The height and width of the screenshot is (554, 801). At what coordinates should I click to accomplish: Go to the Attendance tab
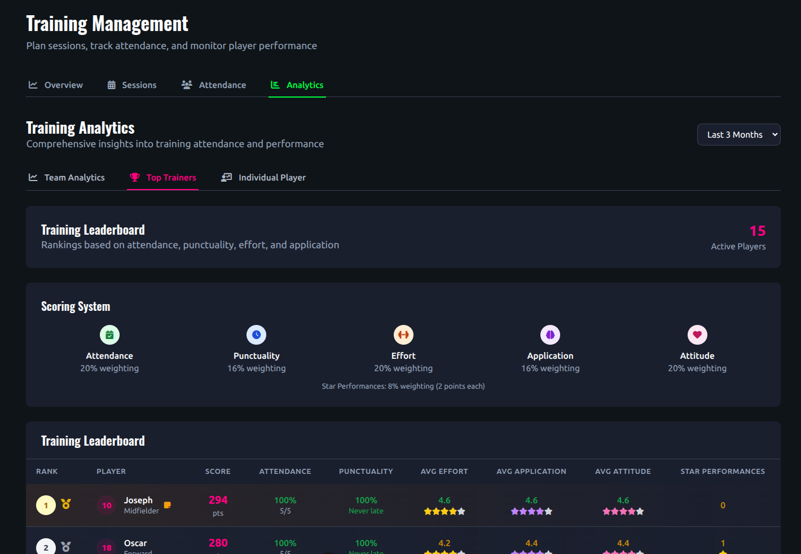tap(214, 85)
